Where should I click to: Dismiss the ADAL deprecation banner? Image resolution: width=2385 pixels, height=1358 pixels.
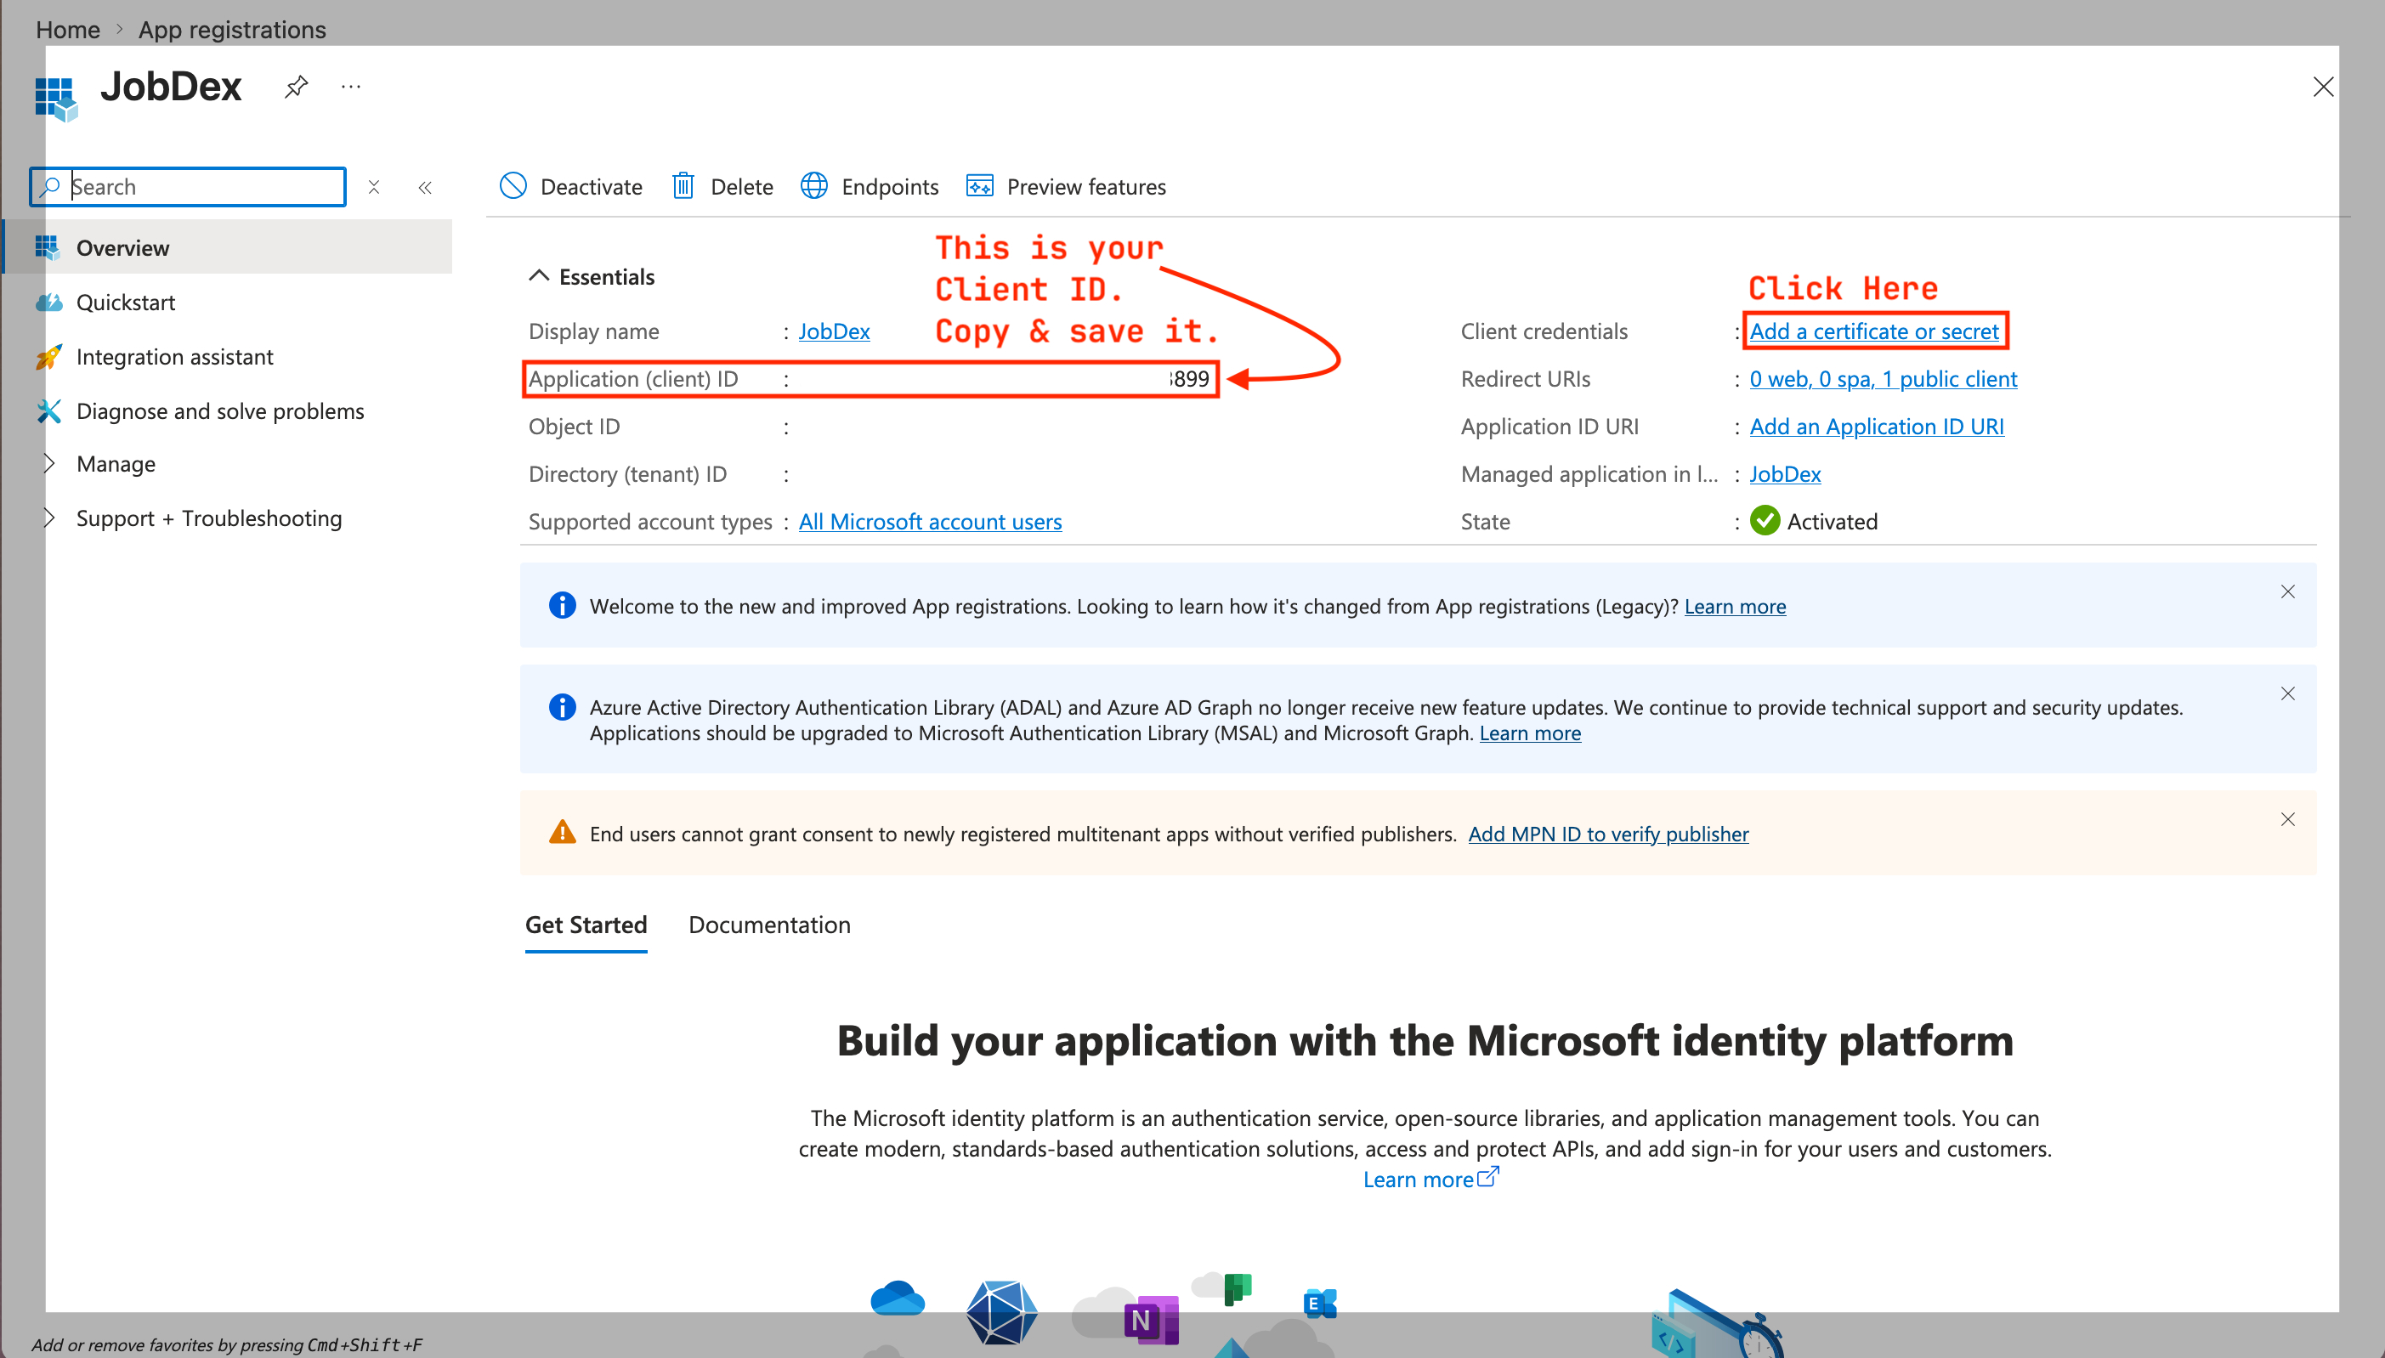click(2287, 693)
